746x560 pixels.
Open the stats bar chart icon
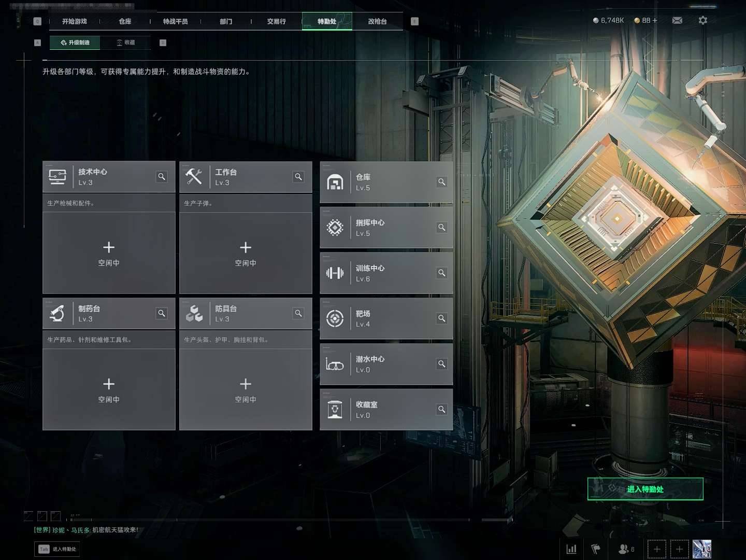click(x=571, y=549)
